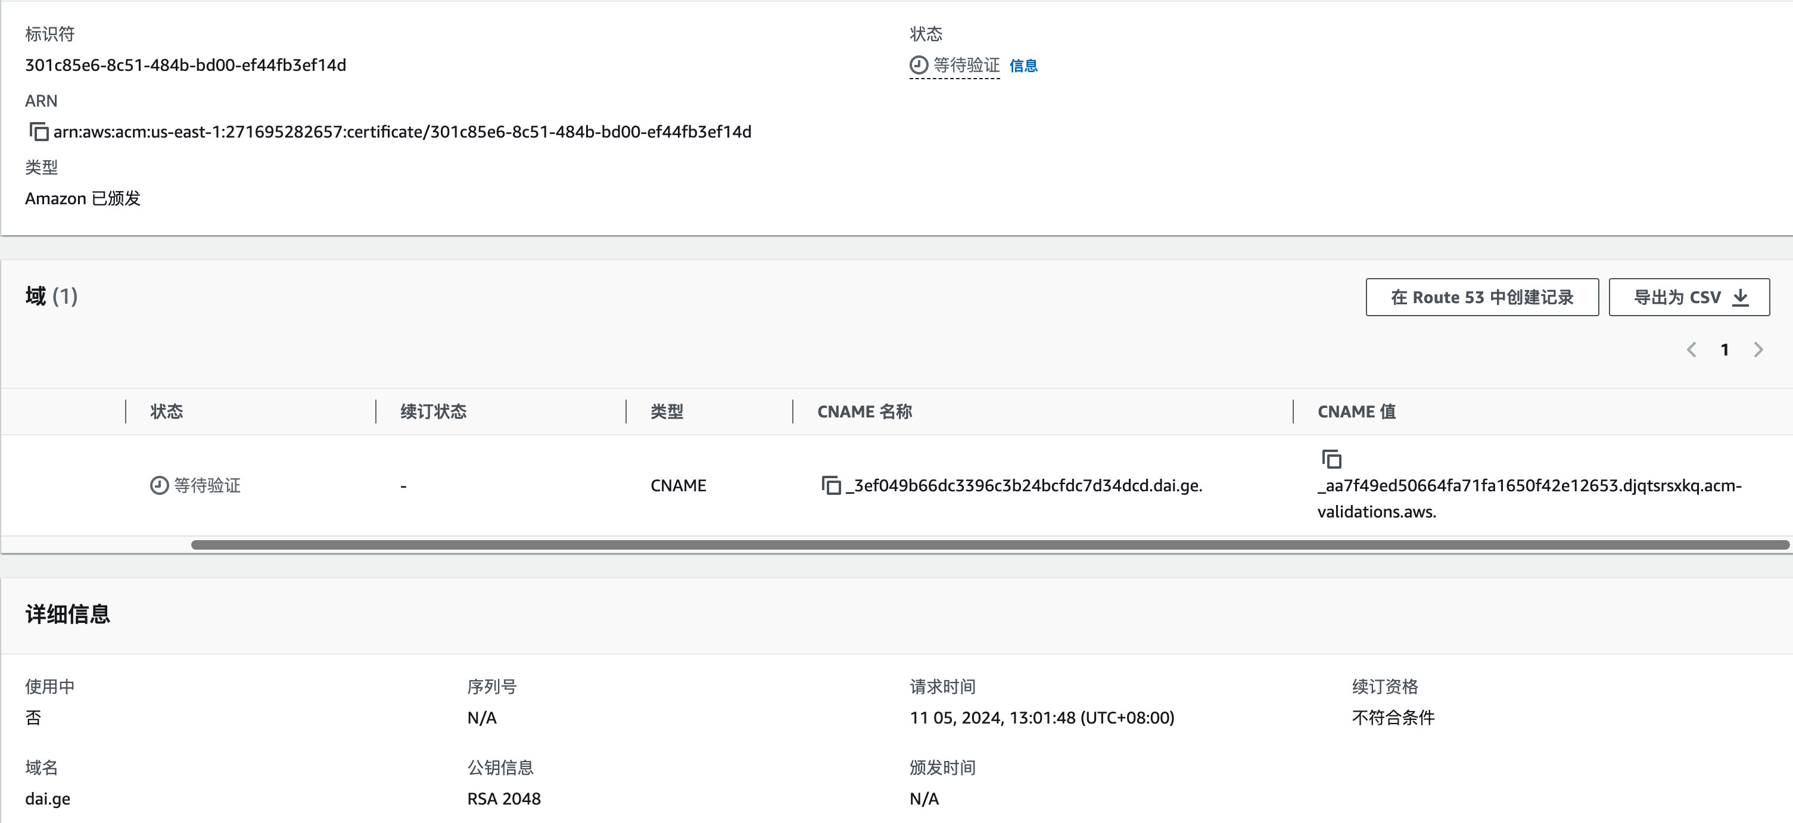
Task: Export domains as CSV (导出为 CSV)
Action: pyautogui.click(x=1689, y=297)
